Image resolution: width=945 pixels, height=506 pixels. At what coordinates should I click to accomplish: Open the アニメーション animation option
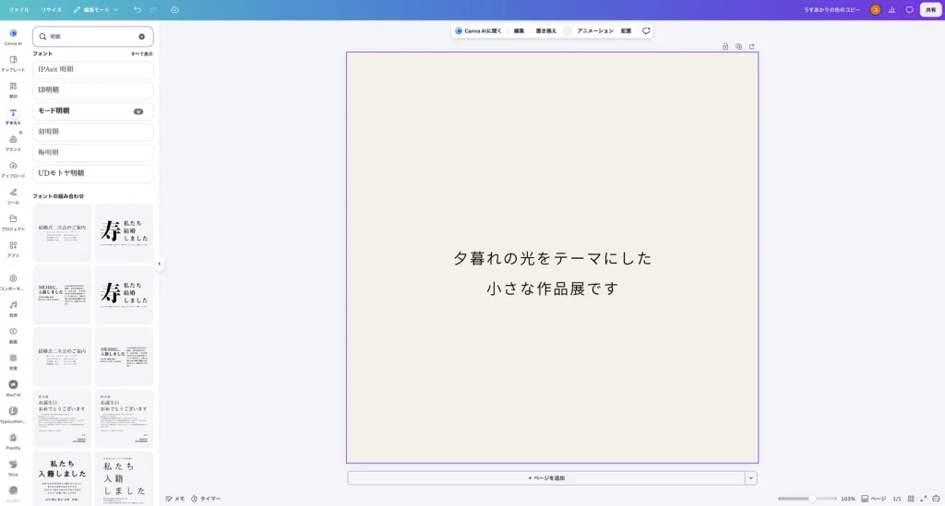[x=595, y=30]
